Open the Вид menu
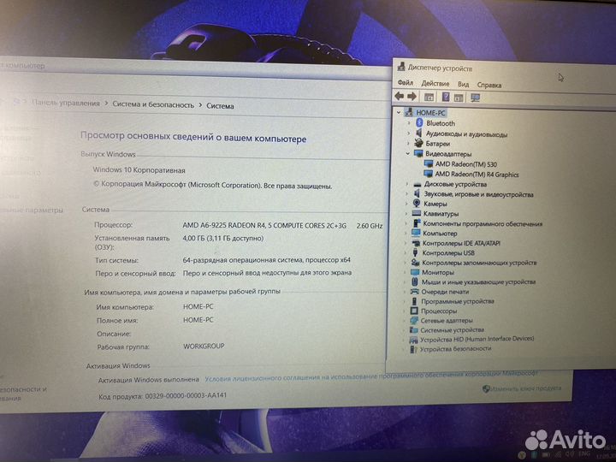Image resolution: width=616 pixels, height=462 pixels. 463,84
